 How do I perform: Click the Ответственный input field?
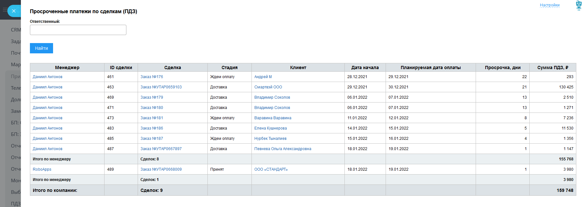(78, 30)
